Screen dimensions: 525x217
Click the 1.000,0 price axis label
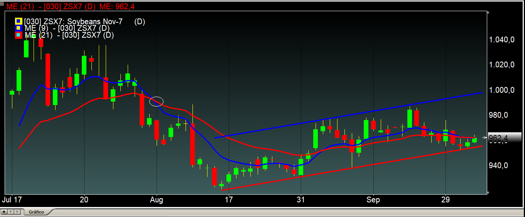tap(501, 90)
